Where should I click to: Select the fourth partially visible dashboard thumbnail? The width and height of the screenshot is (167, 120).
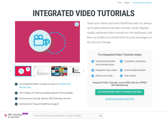click(x=75, y=71)
